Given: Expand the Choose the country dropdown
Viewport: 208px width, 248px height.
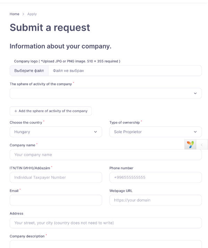Looking at the screenshot, I should tap(56, 132).
